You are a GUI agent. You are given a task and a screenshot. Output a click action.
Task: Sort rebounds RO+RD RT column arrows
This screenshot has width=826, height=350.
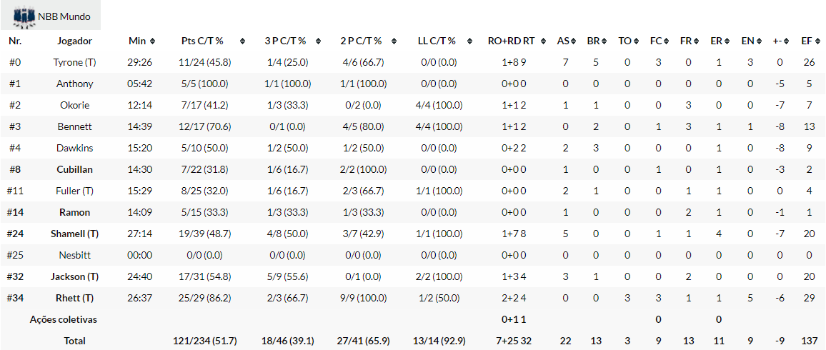[552, 41]
